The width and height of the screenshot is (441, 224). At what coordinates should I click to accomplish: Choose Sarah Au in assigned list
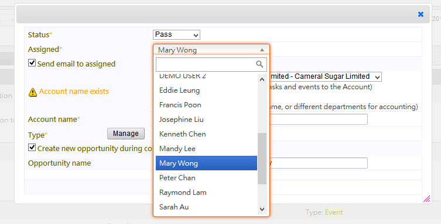[206, 207]
